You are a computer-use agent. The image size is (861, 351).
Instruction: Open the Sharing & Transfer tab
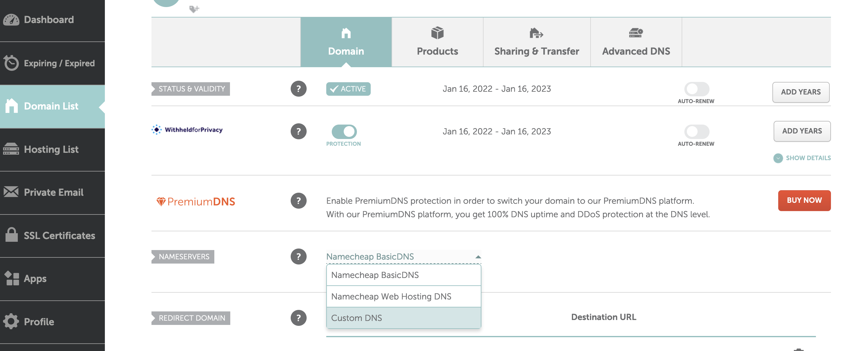pos(537,42)
